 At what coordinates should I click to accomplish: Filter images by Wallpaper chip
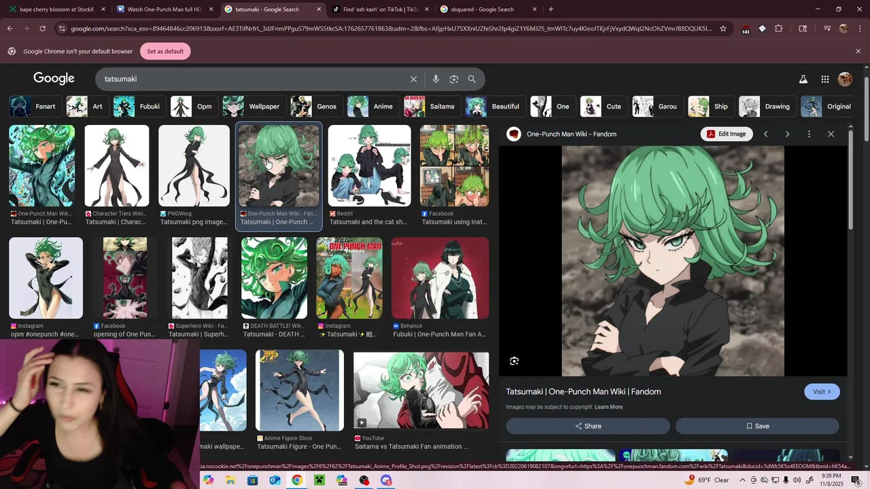tap(254, 107)
